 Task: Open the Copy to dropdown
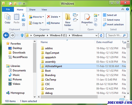pyautogui.click(x=43, y=23)
